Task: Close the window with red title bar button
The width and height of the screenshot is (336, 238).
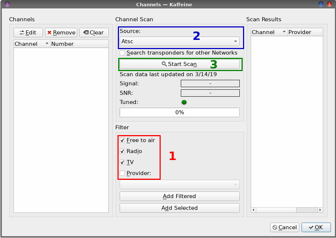Action: tap(329, 4)
